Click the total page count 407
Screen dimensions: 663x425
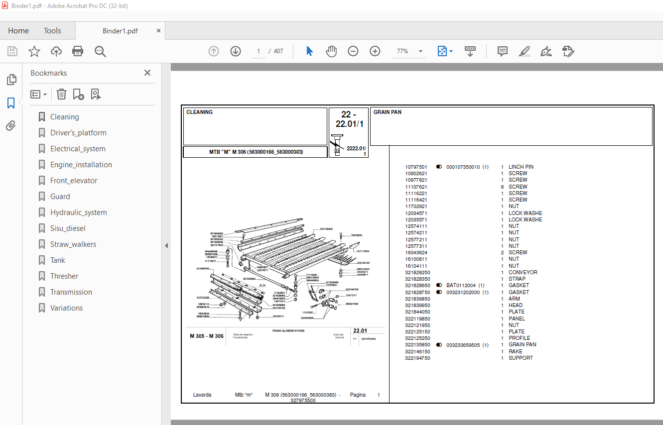tap(278, 51)
